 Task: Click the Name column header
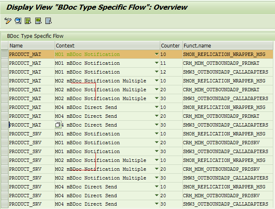32,45
